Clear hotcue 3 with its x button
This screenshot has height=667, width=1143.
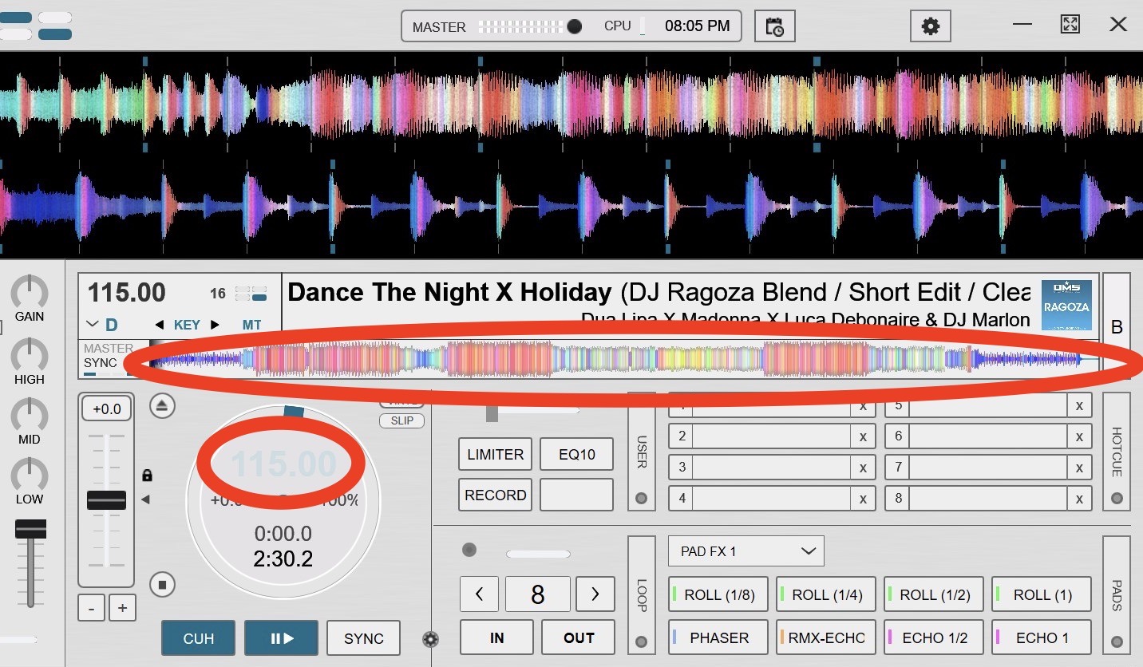pos(863,468)
